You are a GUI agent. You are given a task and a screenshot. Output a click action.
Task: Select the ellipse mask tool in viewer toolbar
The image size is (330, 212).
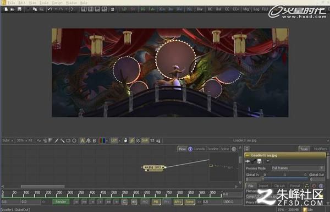(x=74, y=140)
